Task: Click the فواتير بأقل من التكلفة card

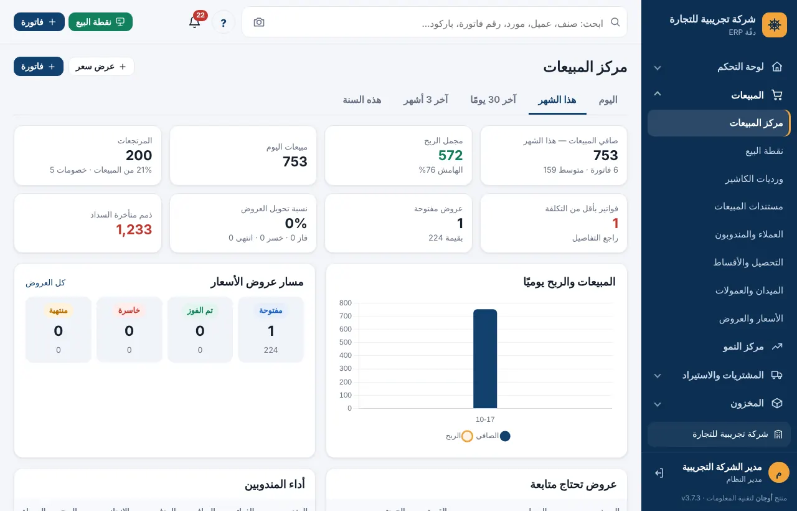Action: click(554, 223)
